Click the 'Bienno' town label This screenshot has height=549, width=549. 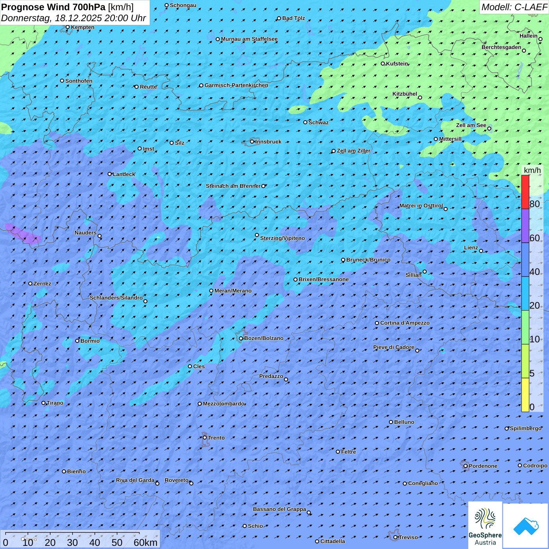tap(76, 471)
